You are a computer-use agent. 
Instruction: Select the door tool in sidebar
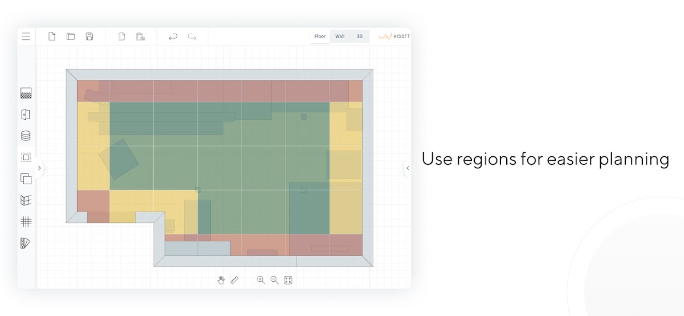(26, 115)
